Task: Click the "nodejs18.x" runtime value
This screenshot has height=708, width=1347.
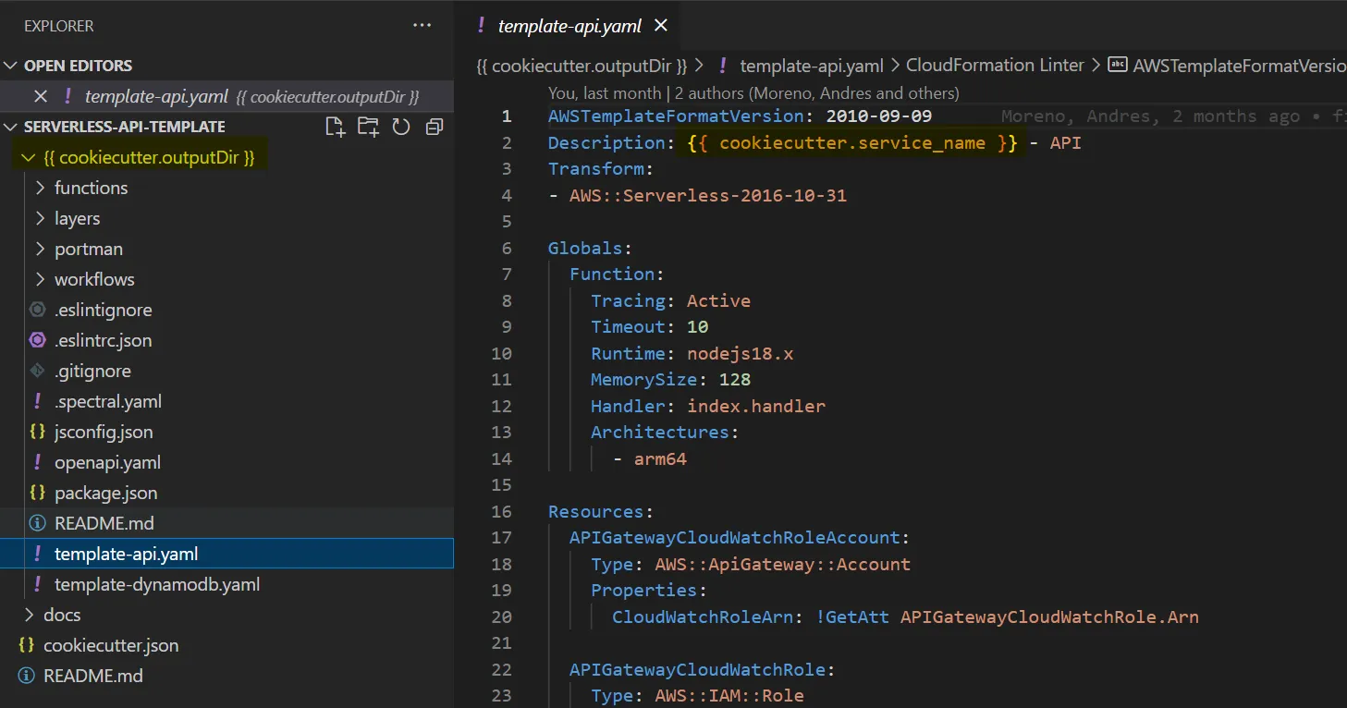Action: coord(741,353)
